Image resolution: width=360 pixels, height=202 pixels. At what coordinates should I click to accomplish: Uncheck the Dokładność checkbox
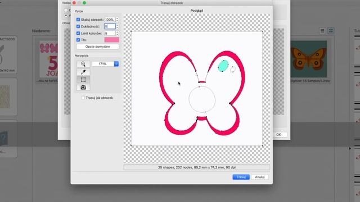coord(78,26)
